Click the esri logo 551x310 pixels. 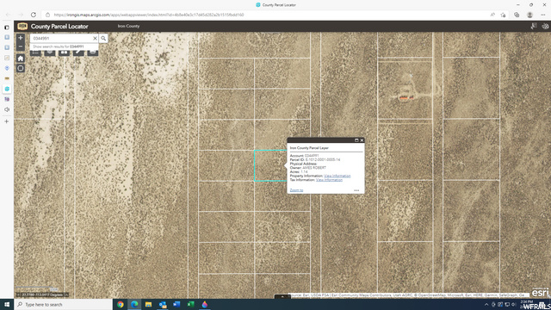point(540,292)
